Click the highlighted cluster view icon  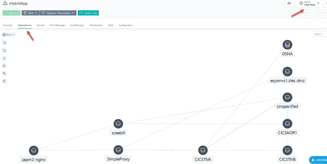4,58
